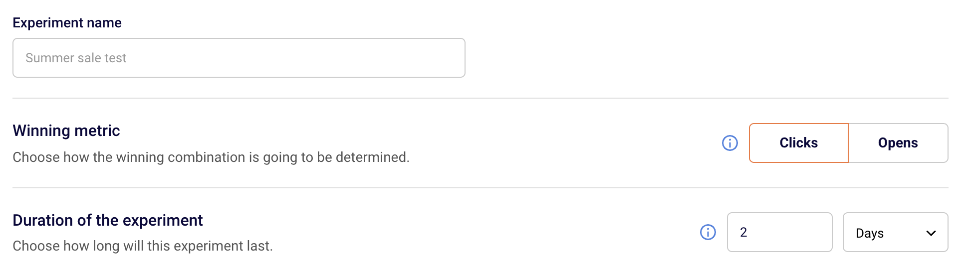Click the 'Days' text in the unit selector
The image size is (962, 271).
tap(870, 233)
